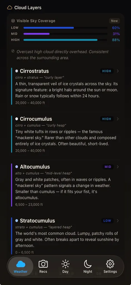Screen dimensions: 131x285
Task: Select the Altocumulus cloud title
Action: (x=35, y=167)
